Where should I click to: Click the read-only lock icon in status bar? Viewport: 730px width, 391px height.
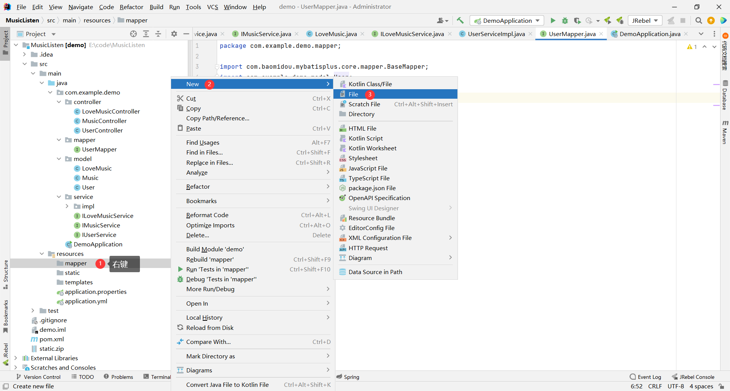click(x=721, y=386)
